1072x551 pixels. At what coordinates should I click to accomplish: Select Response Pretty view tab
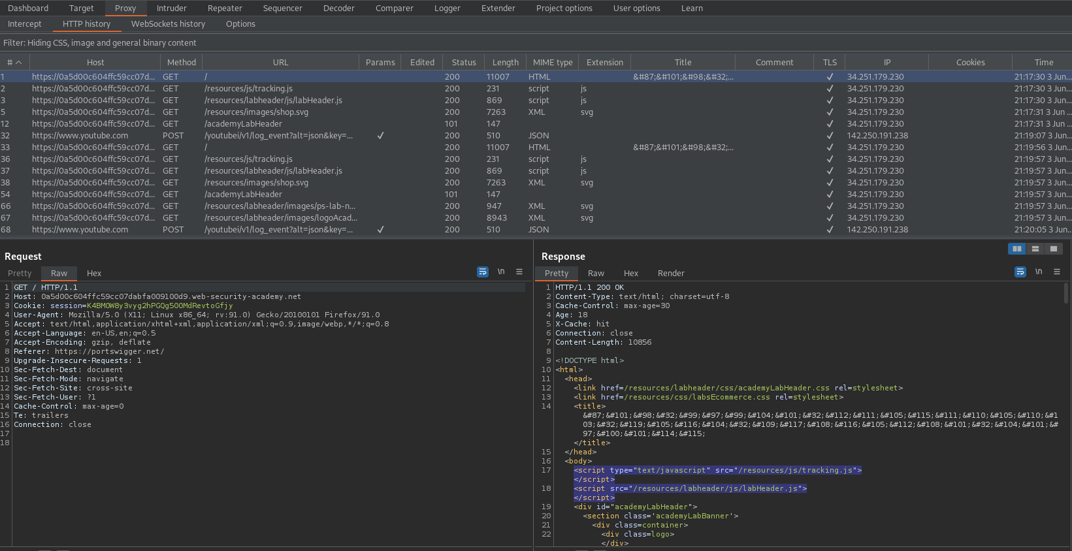pos(557,274)
